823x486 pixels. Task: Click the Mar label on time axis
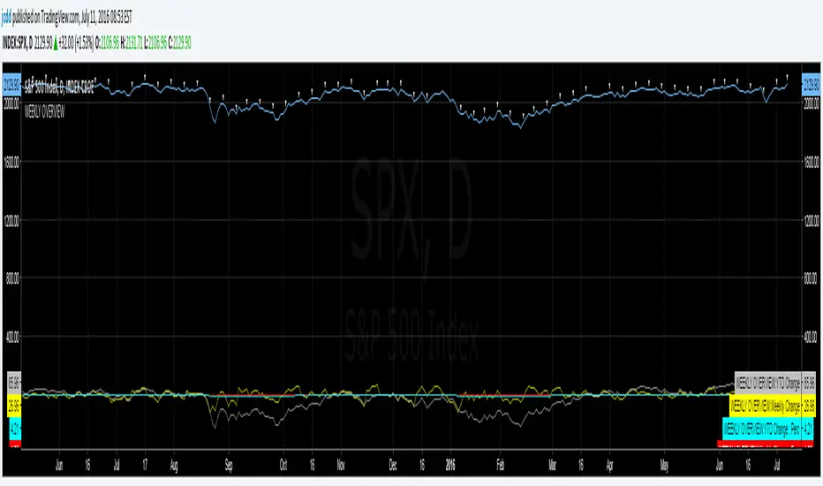tap(552, 466)
